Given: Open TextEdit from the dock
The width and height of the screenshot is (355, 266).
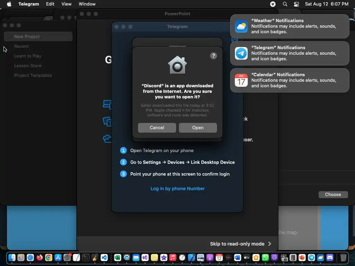Looking at the screenshot, I should 77,257.
